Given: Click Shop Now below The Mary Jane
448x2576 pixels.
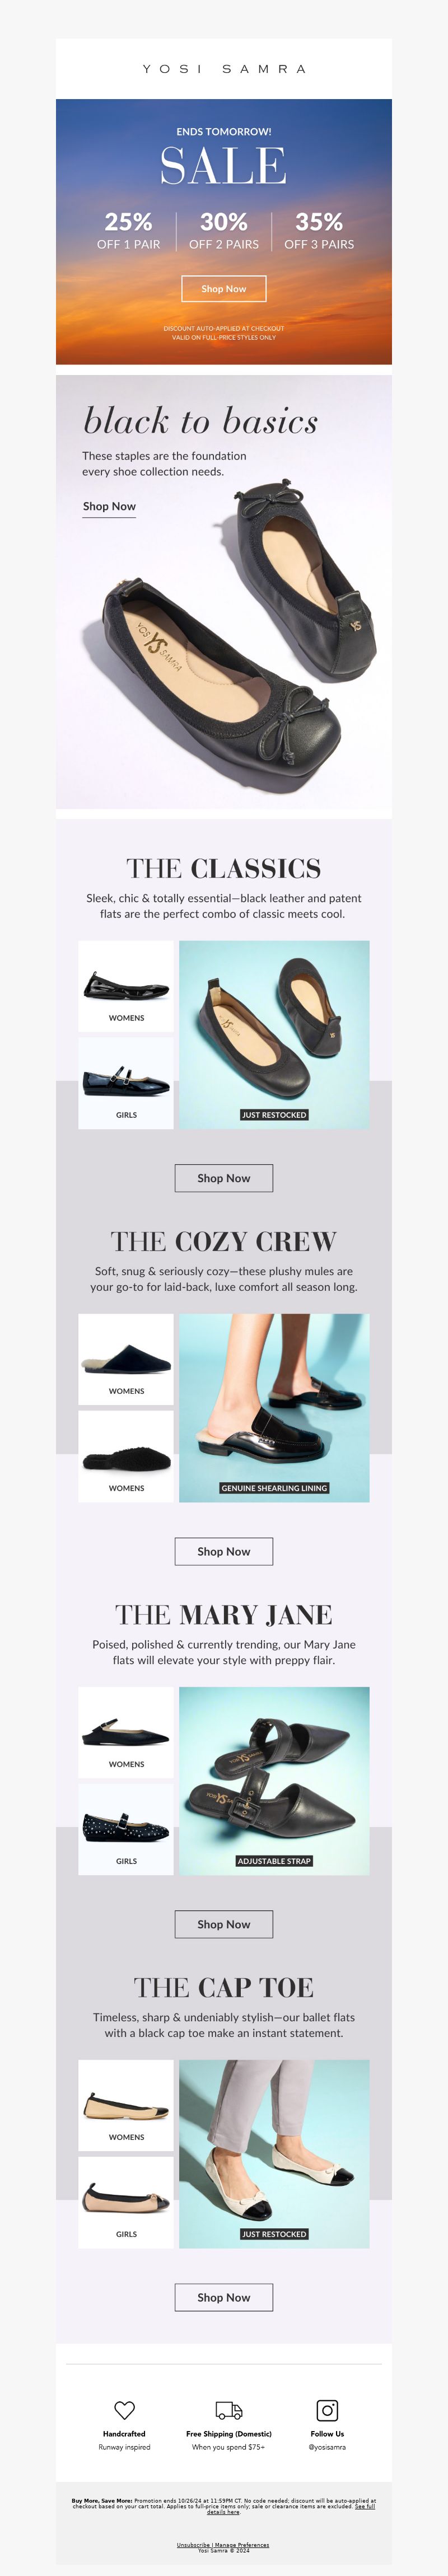Looking at the screenshot, I should point(224,1924).
